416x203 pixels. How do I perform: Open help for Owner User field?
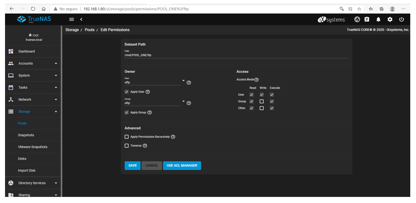189,82
